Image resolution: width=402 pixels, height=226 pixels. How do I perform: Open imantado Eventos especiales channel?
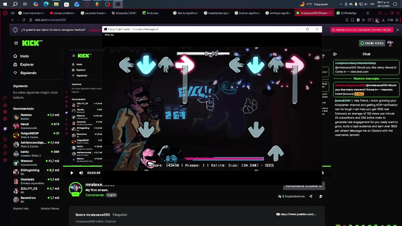(x=36, y=181)
